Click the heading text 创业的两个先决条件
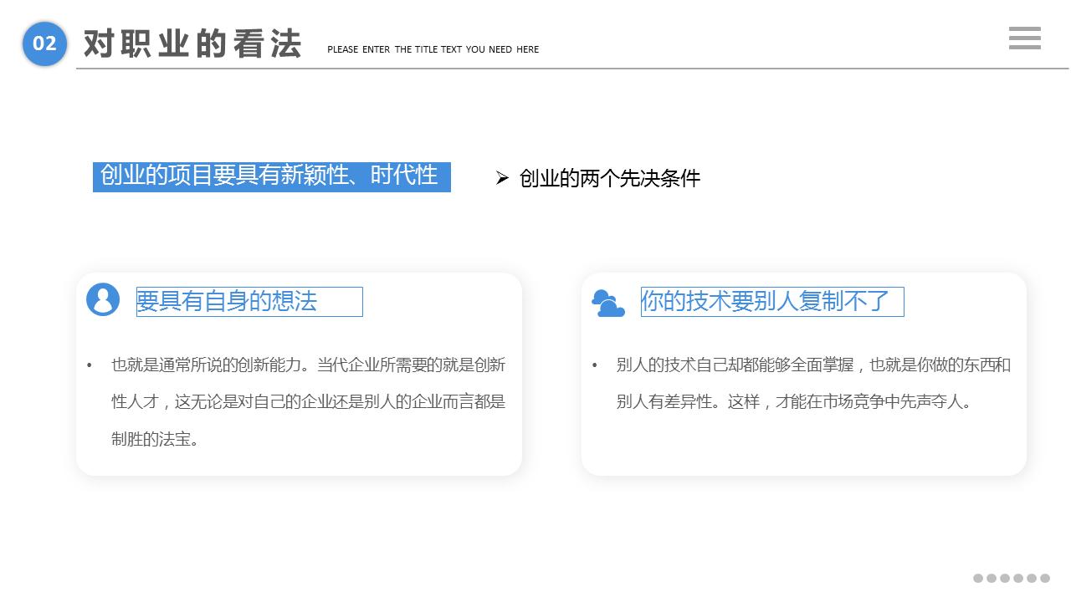The height and width of the screenshot is (602, 1071). (x=609, y=178)
